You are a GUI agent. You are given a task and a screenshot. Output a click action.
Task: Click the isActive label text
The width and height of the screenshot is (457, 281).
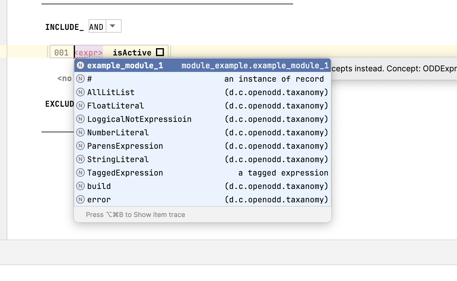[x=132, y=53]
